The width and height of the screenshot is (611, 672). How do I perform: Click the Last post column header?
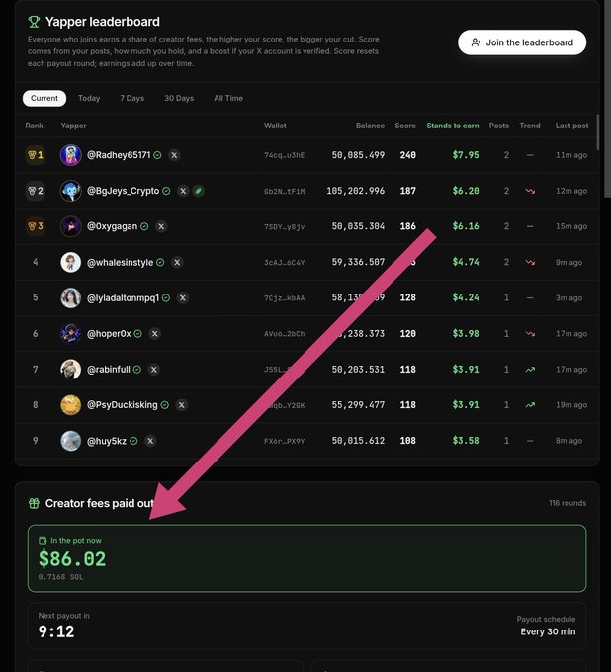[571, 126]
